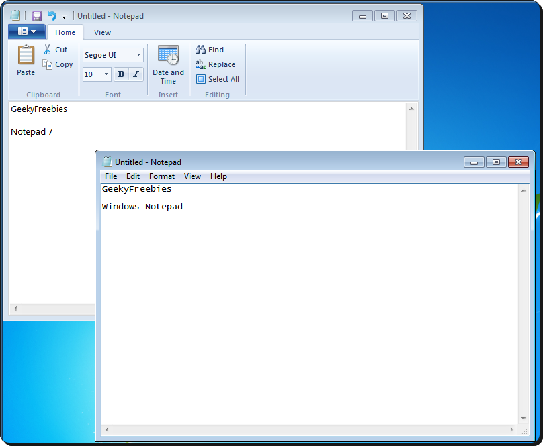The height and width of the screenshot is (446, 543).
Task: Click the Undo arrow icon
Action: click(x=52, y=15)
